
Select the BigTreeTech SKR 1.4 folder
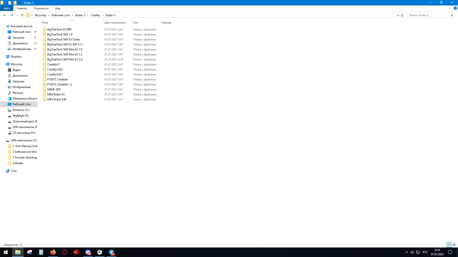click(60, 35)
